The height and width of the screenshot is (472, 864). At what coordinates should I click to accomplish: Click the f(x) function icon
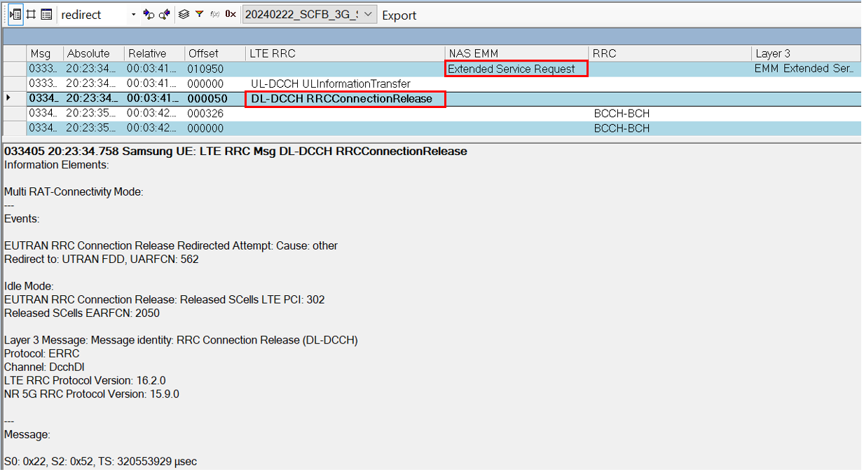214,14
